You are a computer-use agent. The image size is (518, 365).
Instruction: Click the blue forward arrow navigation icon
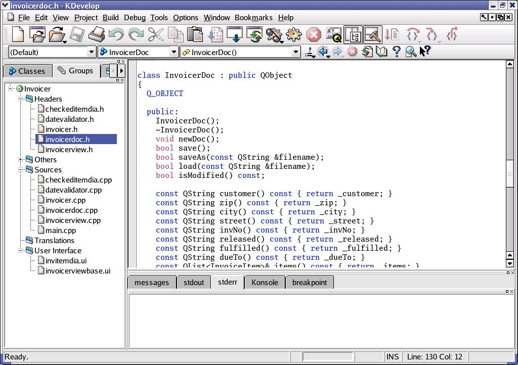pos(337,52)
